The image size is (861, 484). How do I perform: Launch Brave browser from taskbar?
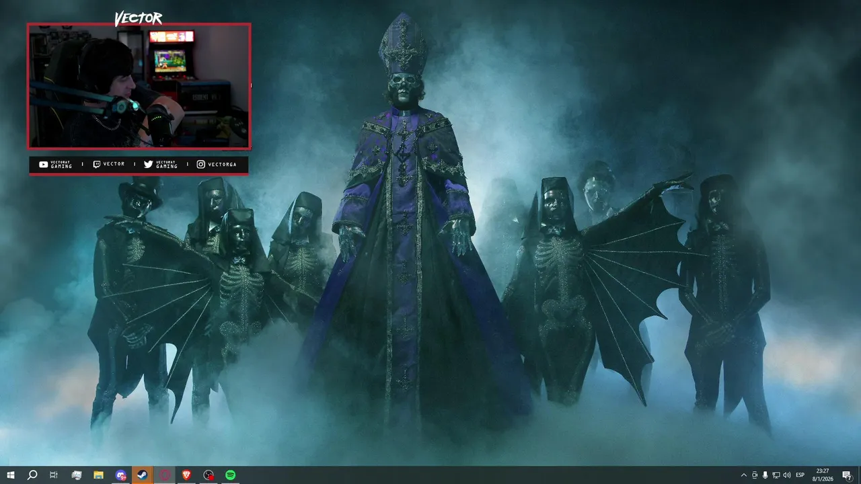point(186,475)
